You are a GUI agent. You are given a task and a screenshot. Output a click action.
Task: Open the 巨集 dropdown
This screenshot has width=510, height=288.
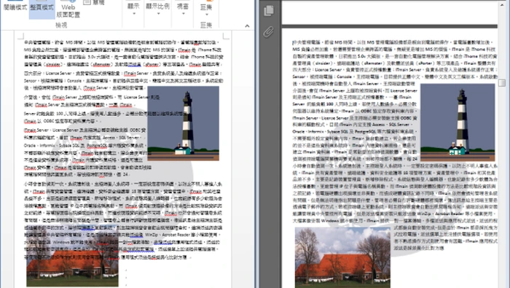coord(206,9)
